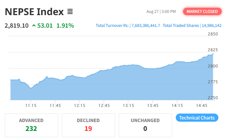Image resolution: width=225 pixels, height=139 pixels.
Task: Click the NEPSE Index heading
Action: pos(34,12)
